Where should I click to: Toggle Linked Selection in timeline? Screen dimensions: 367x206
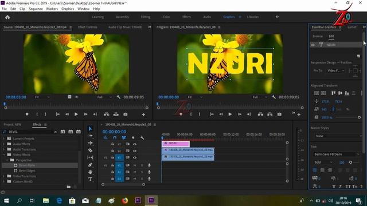pyautogui.click(x=124, y=137)
